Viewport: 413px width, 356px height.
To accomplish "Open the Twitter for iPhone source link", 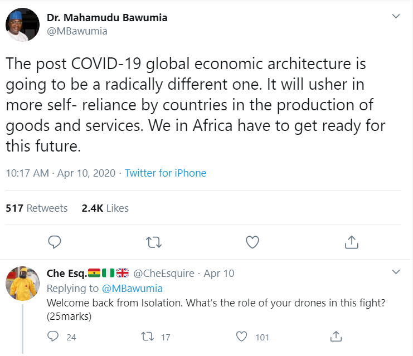I will click(x=166, y=173).
